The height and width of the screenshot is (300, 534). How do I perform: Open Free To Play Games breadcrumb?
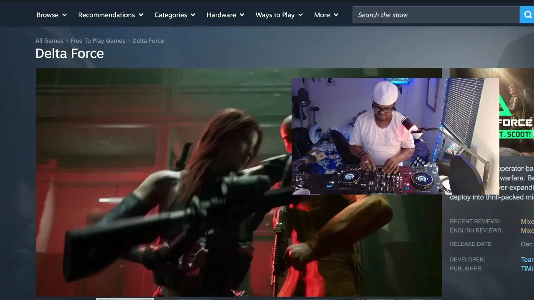coord(98,41)
